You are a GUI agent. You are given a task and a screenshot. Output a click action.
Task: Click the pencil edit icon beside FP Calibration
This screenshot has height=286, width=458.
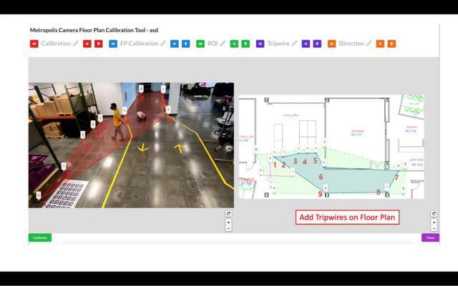pyautogui.click(x=163, y=44)
